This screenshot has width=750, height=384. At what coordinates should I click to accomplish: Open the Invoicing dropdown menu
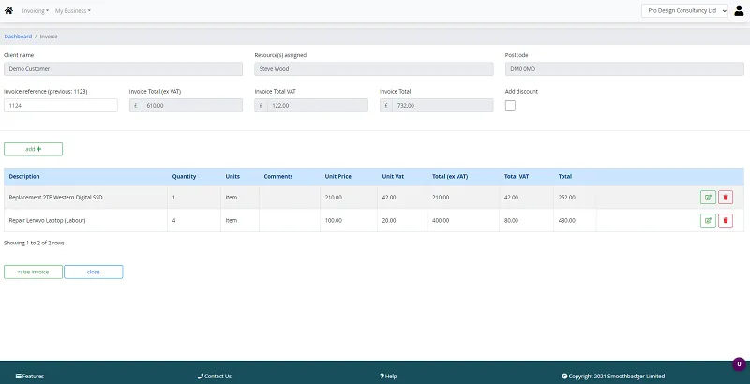36,10
